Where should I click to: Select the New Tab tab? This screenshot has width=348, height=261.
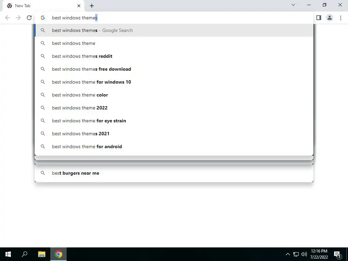(x=43, y=6)
